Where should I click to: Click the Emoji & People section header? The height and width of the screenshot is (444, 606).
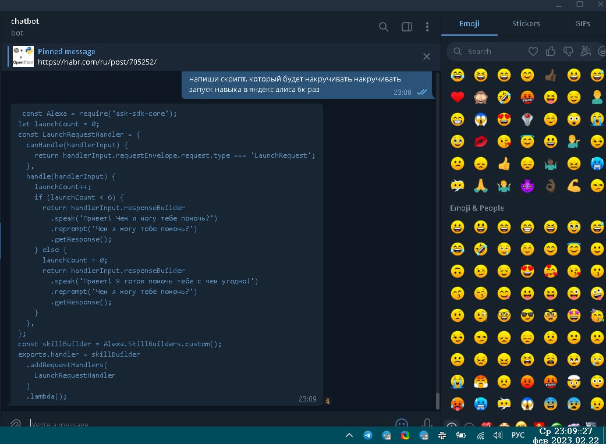click(477, 208)
